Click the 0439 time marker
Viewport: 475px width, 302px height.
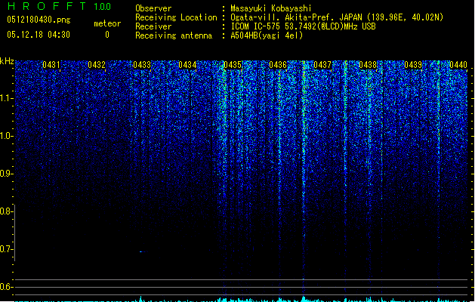(413, 64)
